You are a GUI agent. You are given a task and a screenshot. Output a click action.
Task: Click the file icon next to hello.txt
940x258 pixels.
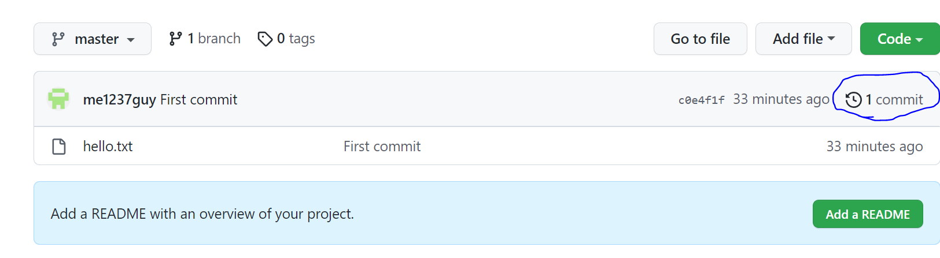click(59, 147)
